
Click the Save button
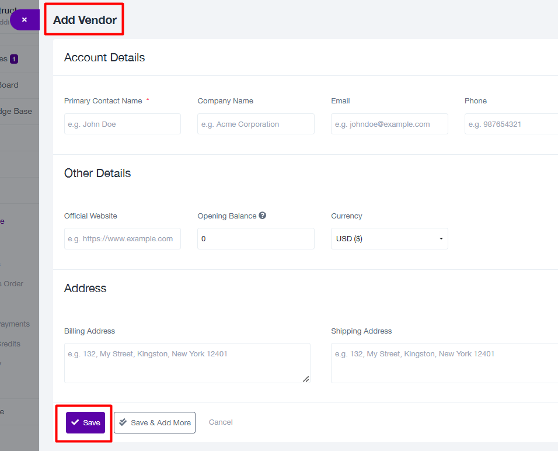pos(85,422)
